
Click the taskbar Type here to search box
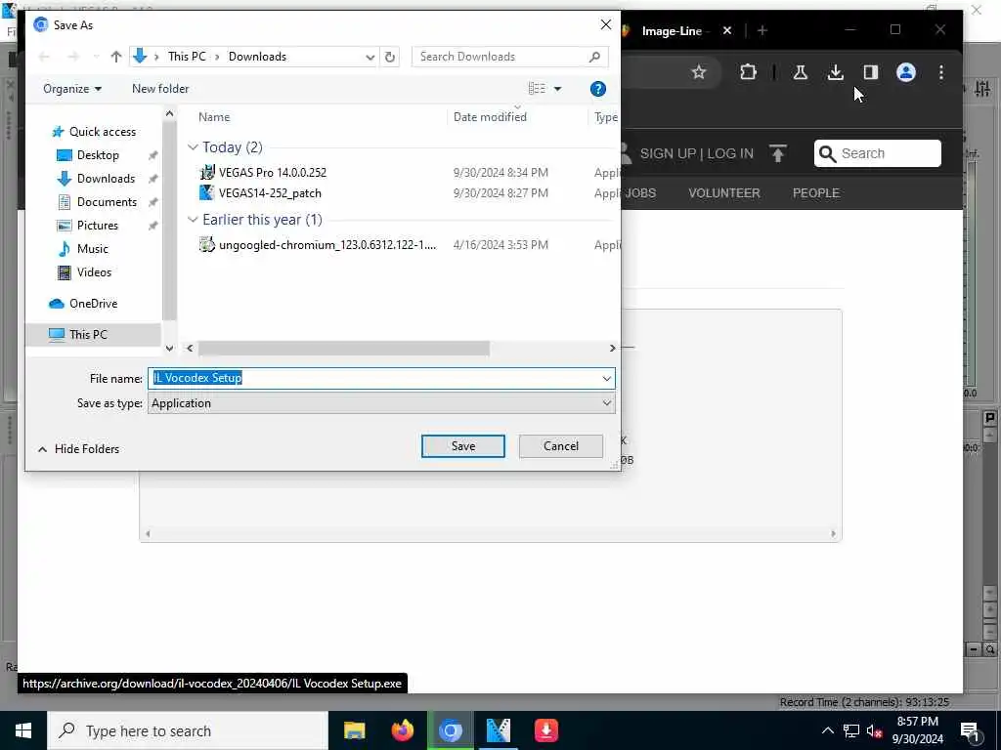(188, 730)
